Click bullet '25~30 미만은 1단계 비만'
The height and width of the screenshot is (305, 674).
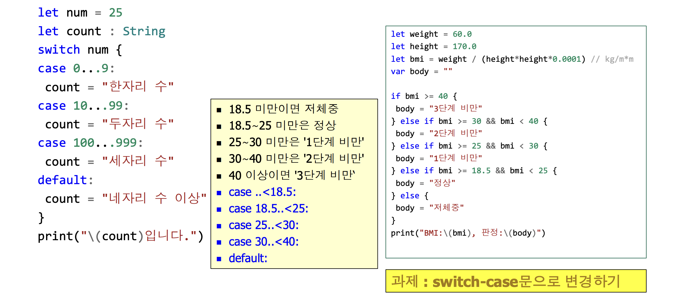[297, 142]
